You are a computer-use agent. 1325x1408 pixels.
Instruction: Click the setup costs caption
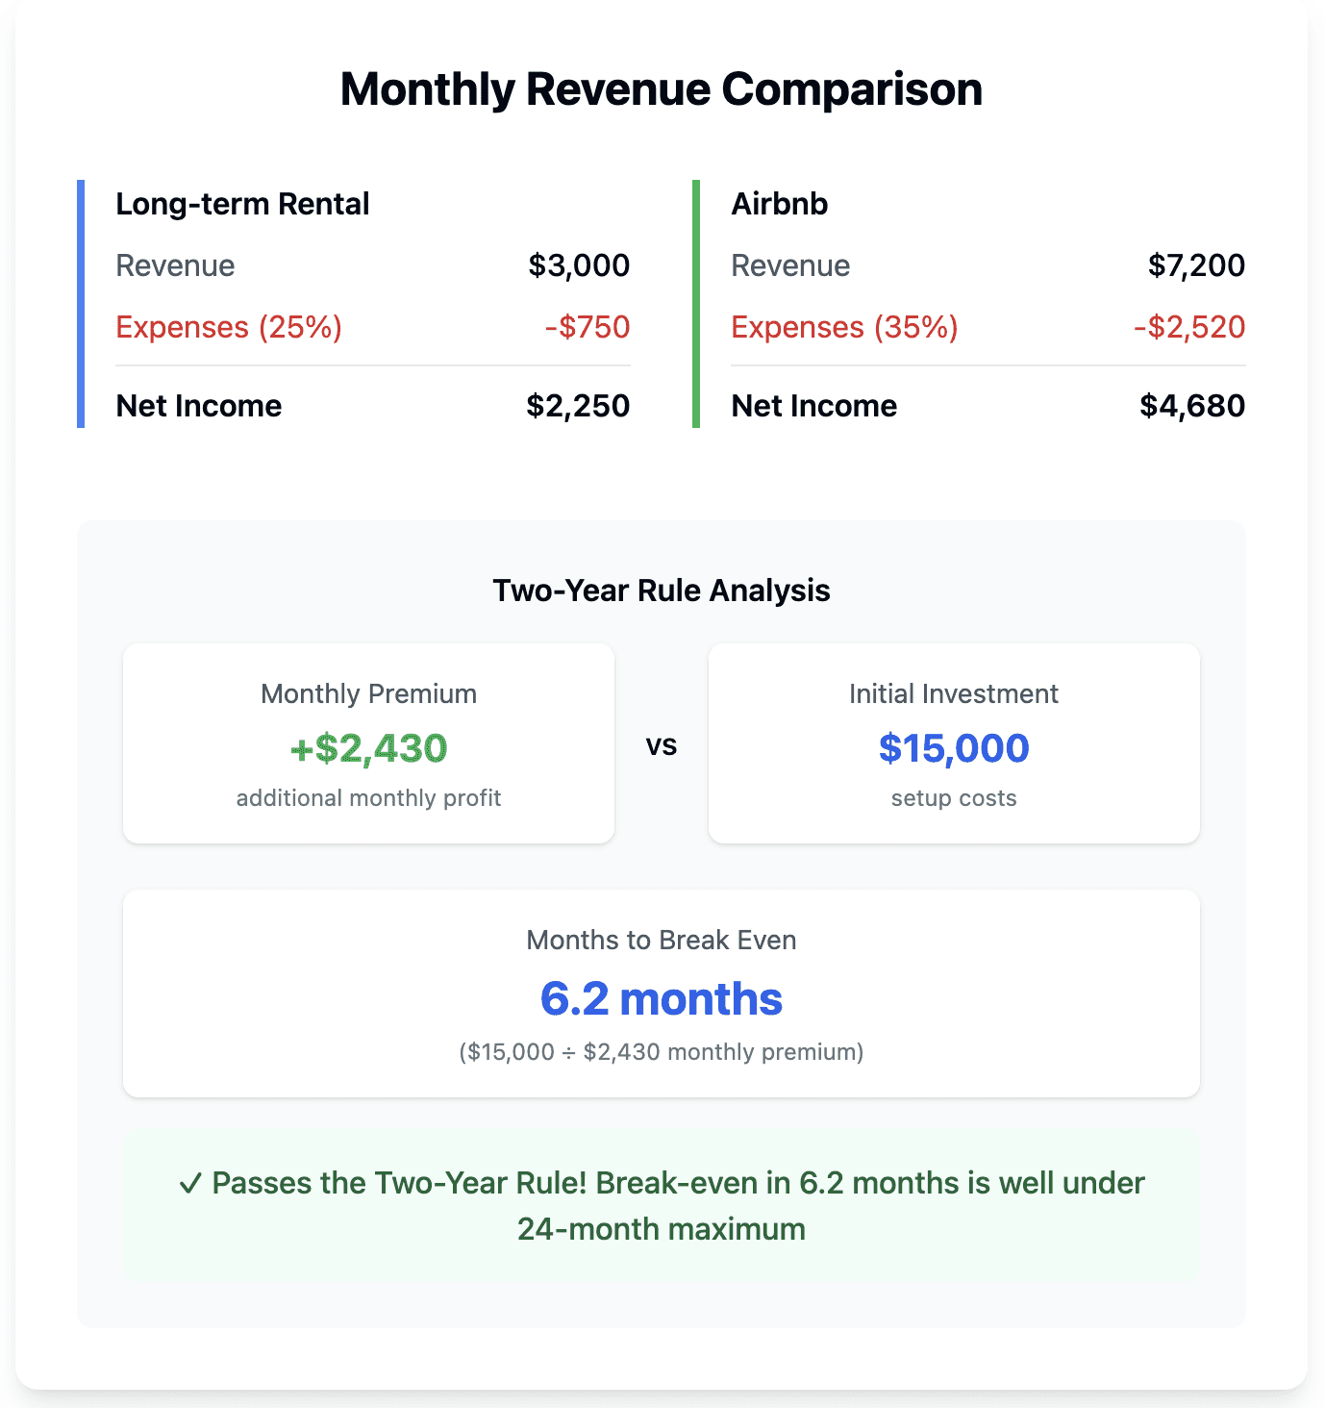(x=954, y=798)
